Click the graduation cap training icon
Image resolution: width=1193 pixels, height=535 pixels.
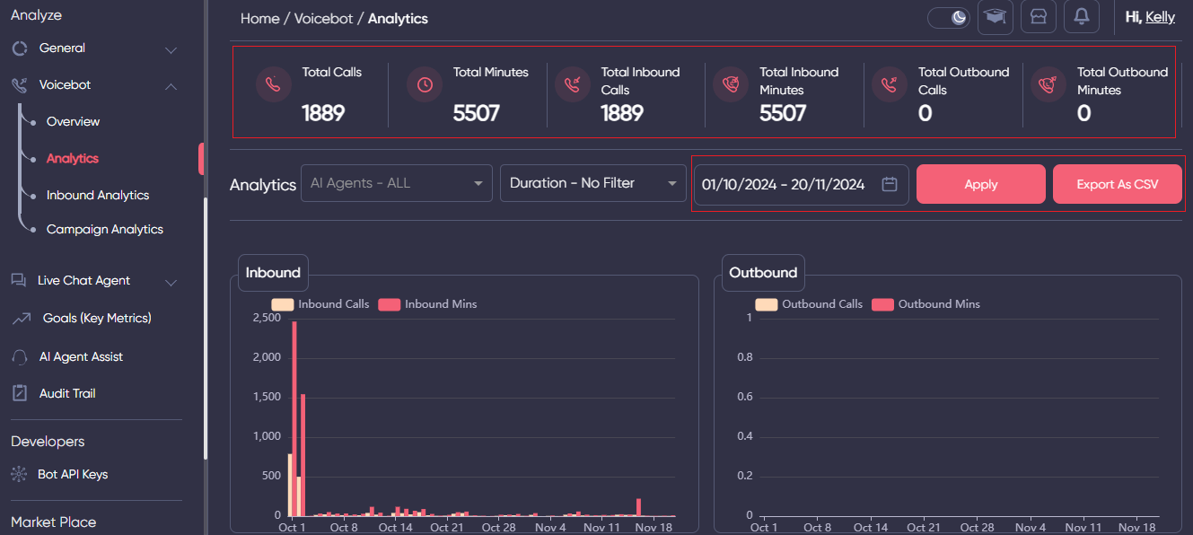click(x=995, y=16)
